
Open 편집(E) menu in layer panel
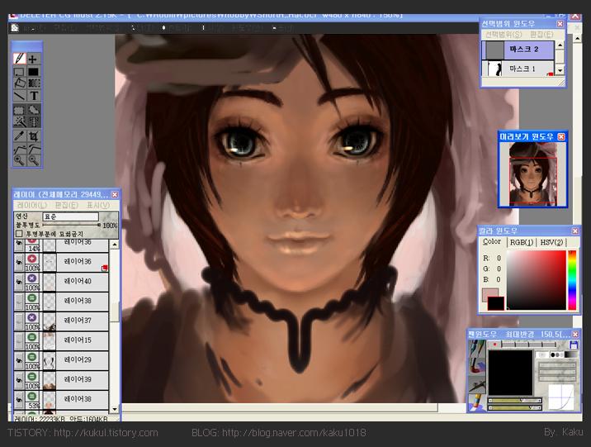point(66,205)
